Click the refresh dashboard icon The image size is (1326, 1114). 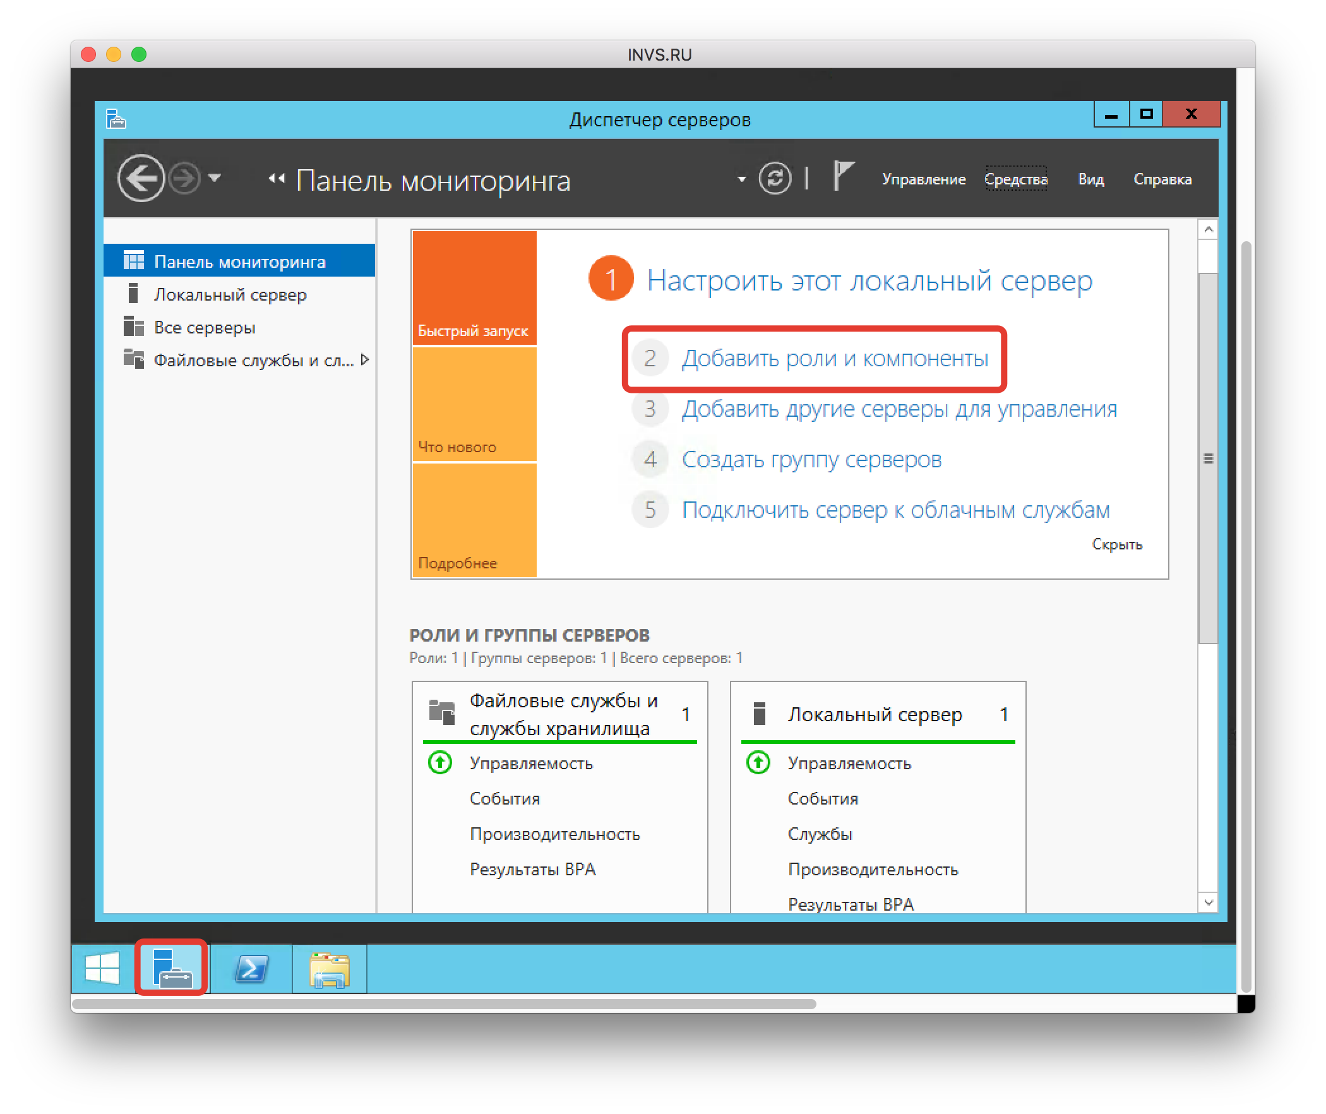pyautogui.click(x=775, y=179)
